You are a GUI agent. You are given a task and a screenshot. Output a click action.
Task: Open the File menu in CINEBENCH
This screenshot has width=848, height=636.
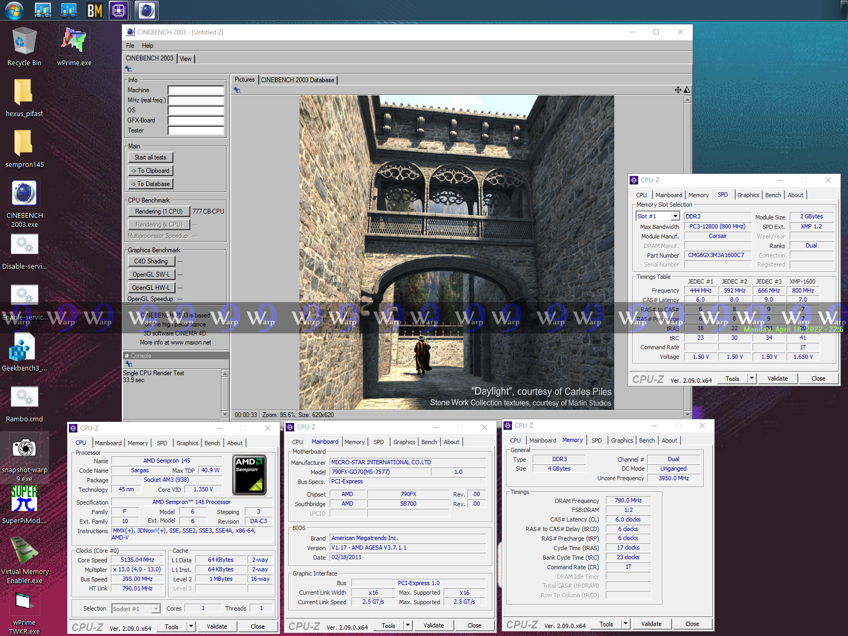click(x=130, y=46)
